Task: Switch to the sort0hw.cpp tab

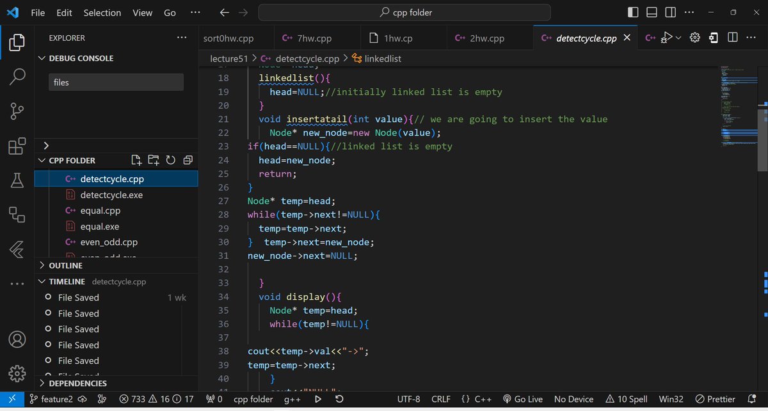Action: tap(236, 38)
